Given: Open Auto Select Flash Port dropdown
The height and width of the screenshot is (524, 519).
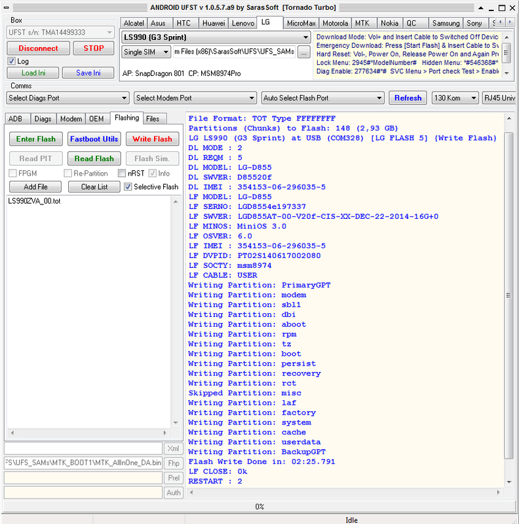Looking at the screenshot, I should (x=322, y=98).
